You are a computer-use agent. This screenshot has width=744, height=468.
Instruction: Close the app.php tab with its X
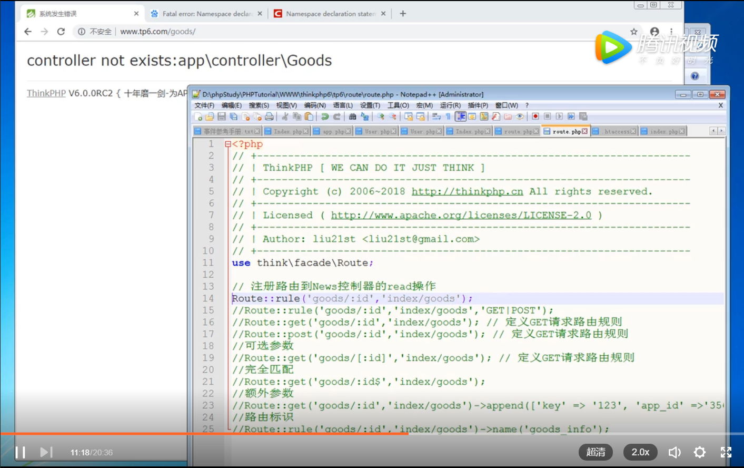pos(349,131)
